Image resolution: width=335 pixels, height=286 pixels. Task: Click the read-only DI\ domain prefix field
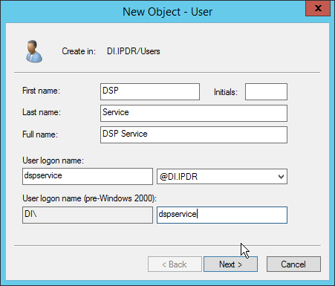click(88, 215)
